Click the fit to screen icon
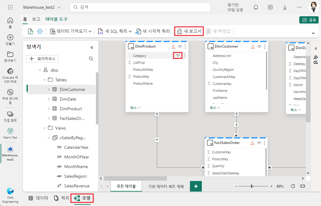Image resolution: width=321 pixels, height=206 pixels. click(x=303, y=186)
